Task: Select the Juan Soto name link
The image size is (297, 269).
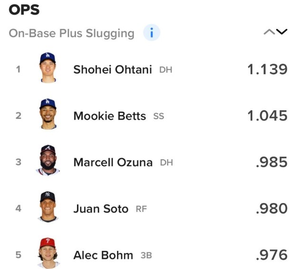Action: click(101, 209)
